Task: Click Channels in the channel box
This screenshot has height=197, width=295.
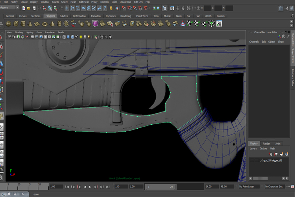Action: [x=254, y=42]
